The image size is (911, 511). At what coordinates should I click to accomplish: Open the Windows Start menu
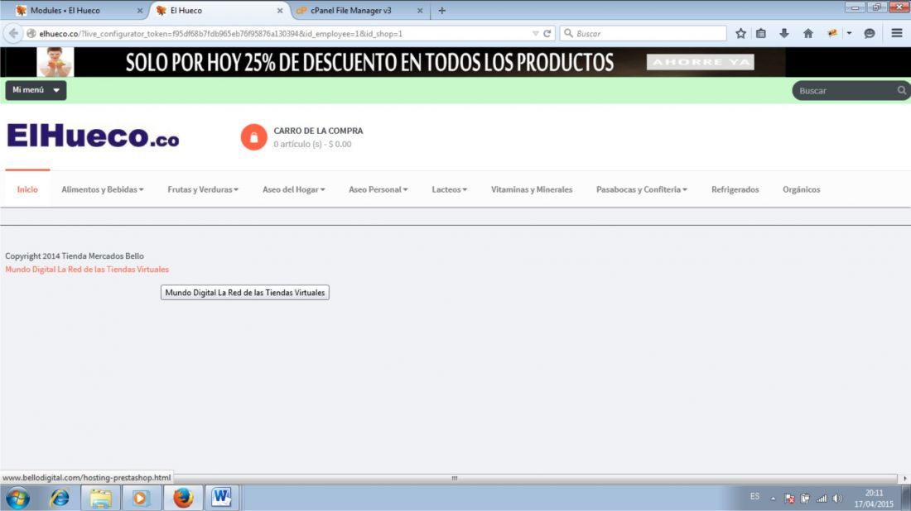pyautogui.click(x=18, y=499)
